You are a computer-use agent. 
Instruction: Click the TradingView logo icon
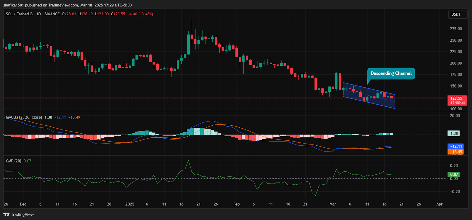click(x=6, y=214)
